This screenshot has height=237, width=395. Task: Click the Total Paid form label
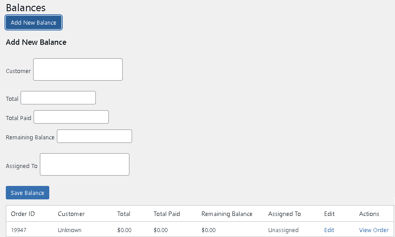coord(18,118)
